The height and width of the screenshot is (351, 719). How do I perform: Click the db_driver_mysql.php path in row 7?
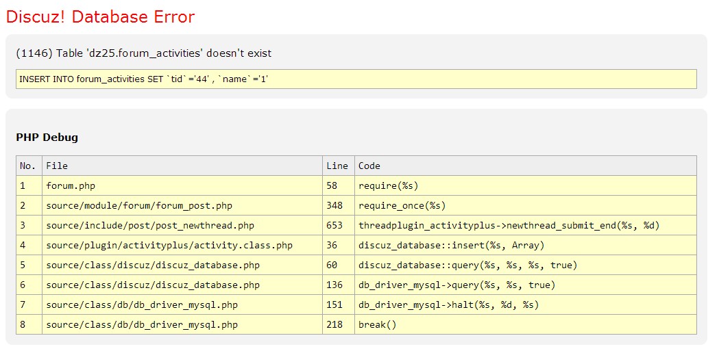pyautogui.click(x=142, y=304)
